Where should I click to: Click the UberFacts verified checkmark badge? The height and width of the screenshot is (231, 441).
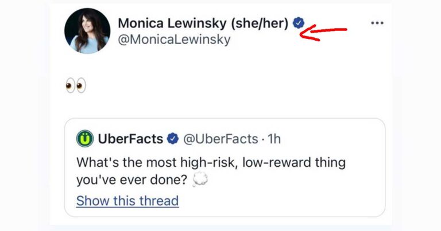pyautogui.click(x=173, y=139)
